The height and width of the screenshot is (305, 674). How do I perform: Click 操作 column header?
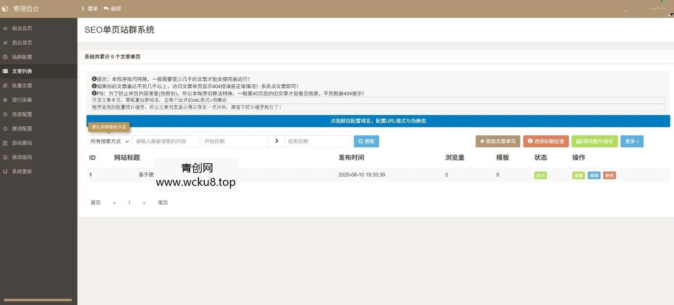tap(579, 157)
